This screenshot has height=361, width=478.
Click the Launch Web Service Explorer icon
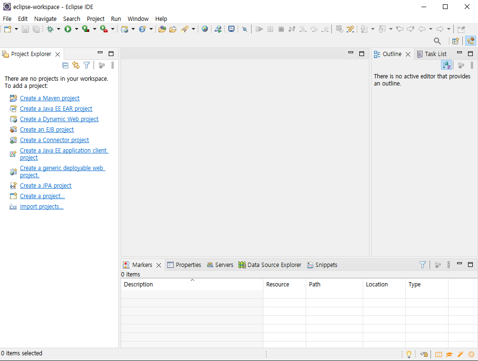coord(218,29)
